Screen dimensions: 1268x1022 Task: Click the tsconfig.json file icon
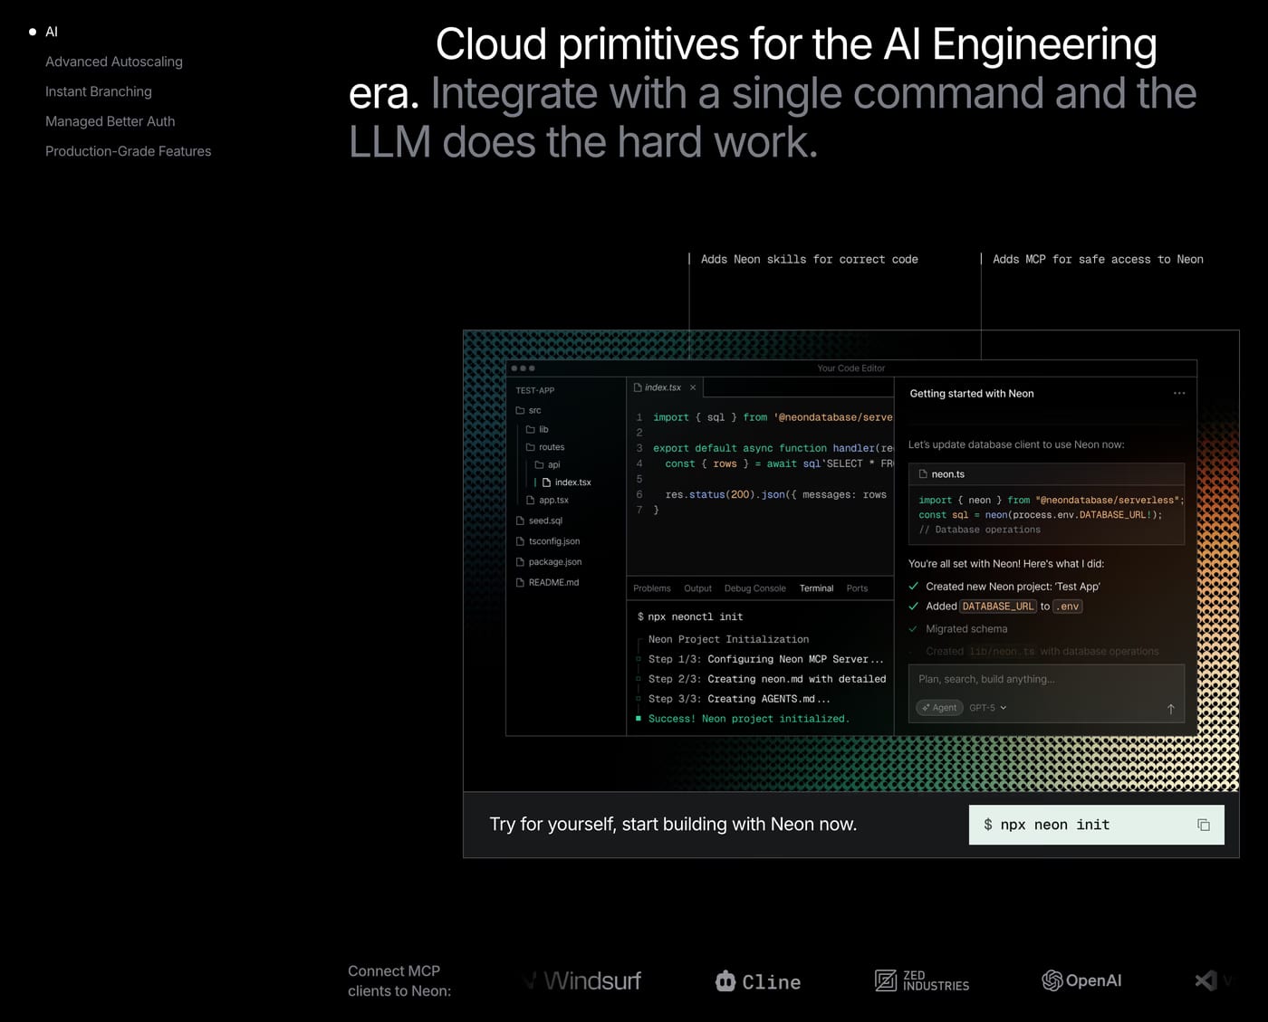click(520, 541)
